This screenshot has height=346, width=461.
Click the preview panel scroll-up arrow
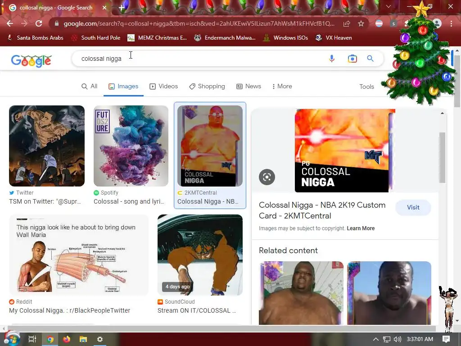click(x=442, y=113)
